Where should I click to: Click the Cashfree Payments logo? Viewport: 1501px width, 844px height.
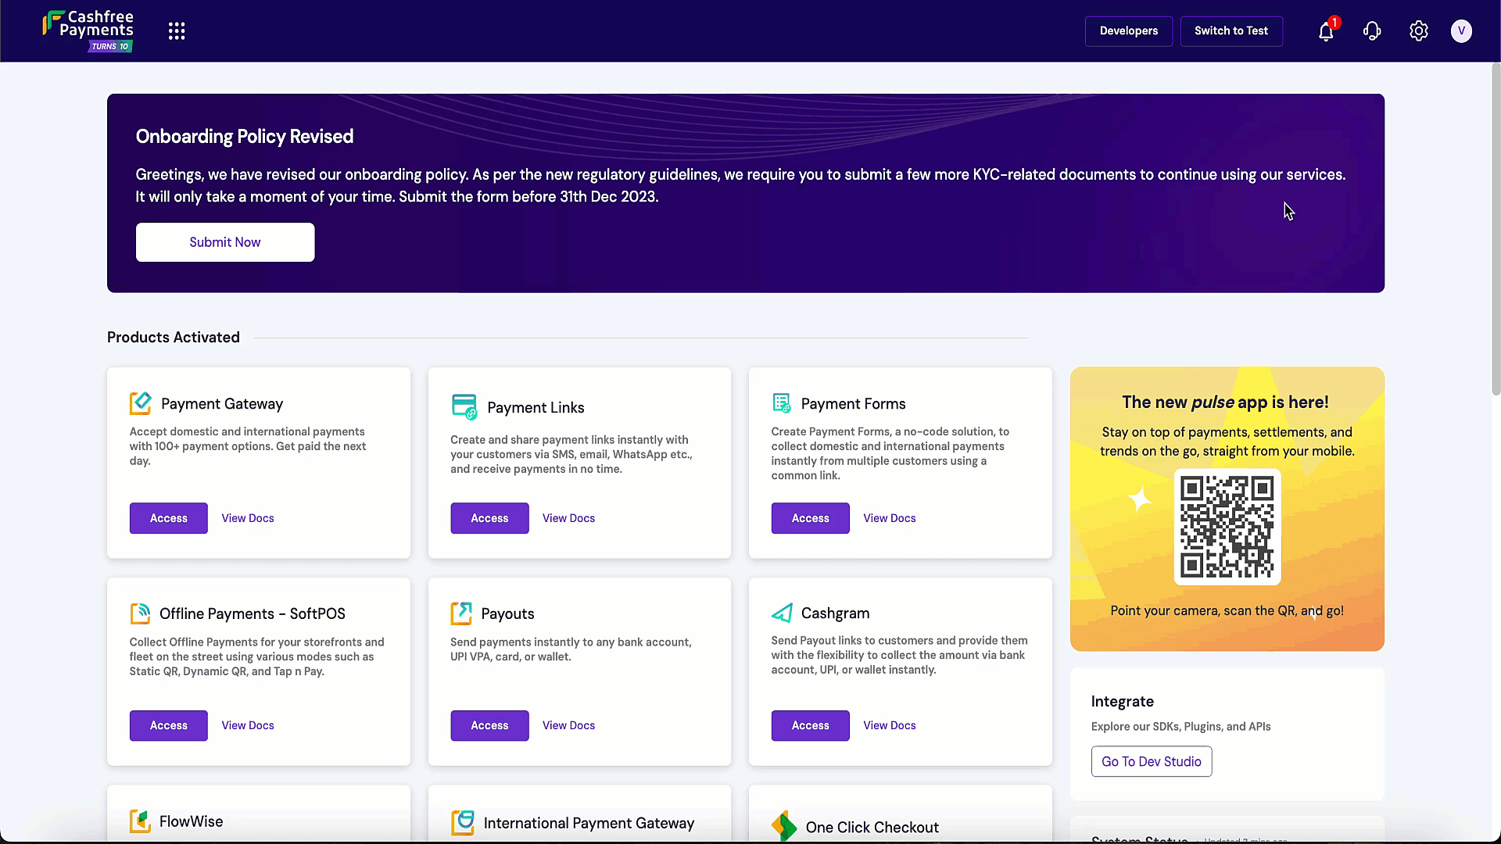[x=88, y=30]
